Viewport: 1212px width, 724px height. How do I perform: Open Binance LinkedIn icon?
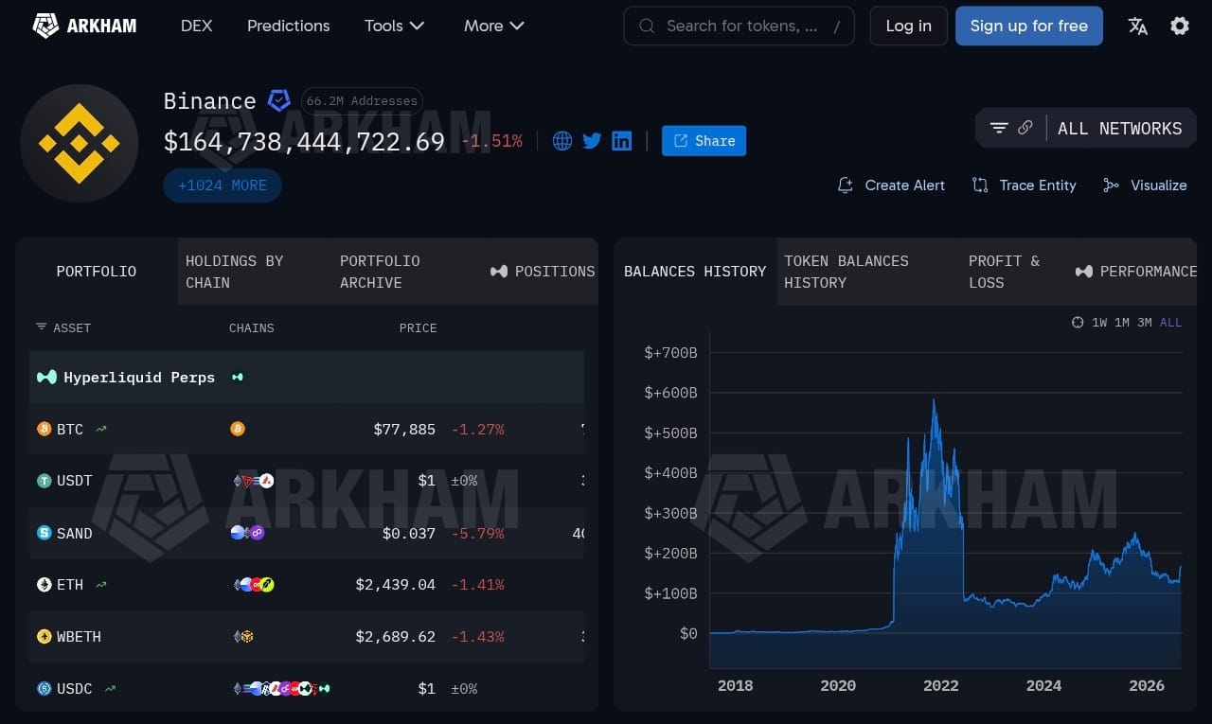[622, 141]
